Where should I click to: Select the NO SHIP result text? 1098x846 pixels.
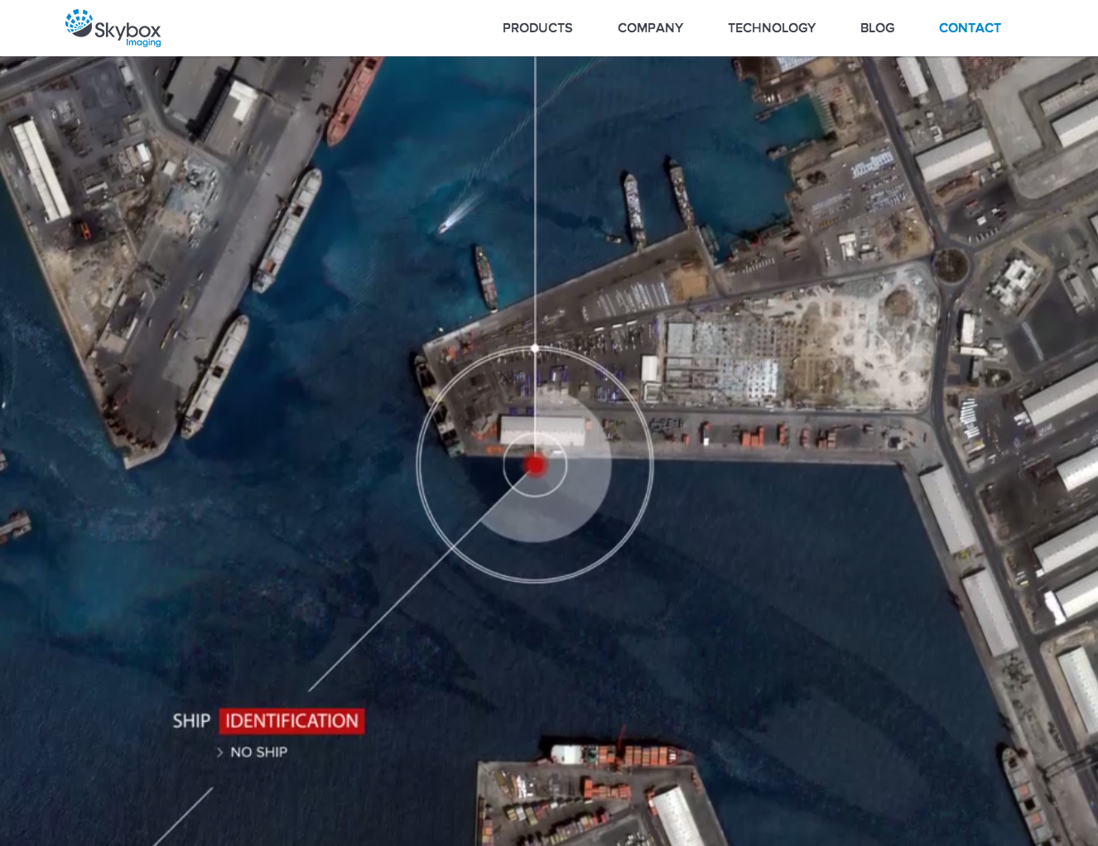coord(258,752)
